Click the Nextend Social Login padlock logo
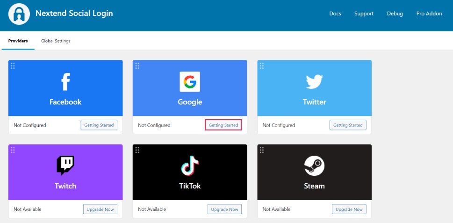The width and height of the screenshot is (453, 223). 19,14
